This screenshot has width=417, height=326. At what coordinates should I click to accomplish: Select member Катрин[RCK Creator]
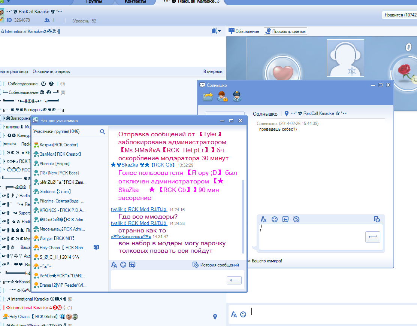click(58, 145)
